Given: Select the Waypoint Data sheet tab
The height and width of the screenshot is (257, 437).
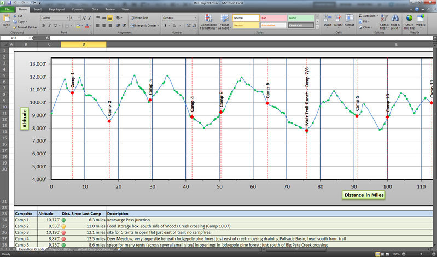Looking at the screenshot, I should point(60,249).
